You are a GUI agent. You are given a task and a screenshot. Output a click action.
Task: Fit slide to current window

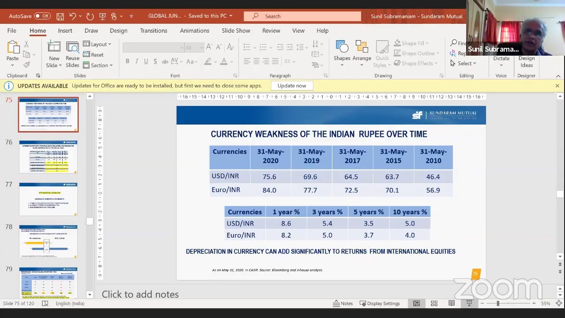559,303
